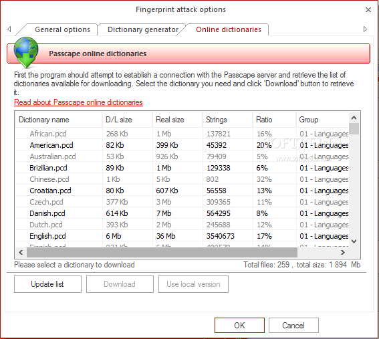Select the Chinese.pcd dictionary row
The height and width of the screenshot is (339, 379).
coord(182,179)
